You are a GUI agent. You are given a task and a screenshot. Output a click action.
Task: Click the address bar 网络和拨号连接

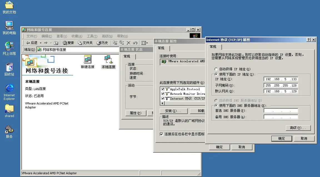[x=77, y=50]
